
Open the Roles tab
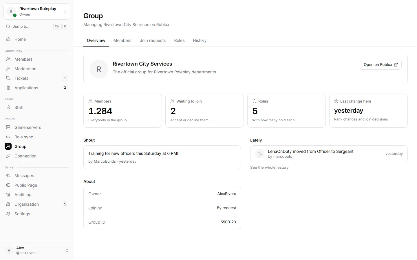click(179, 40)
